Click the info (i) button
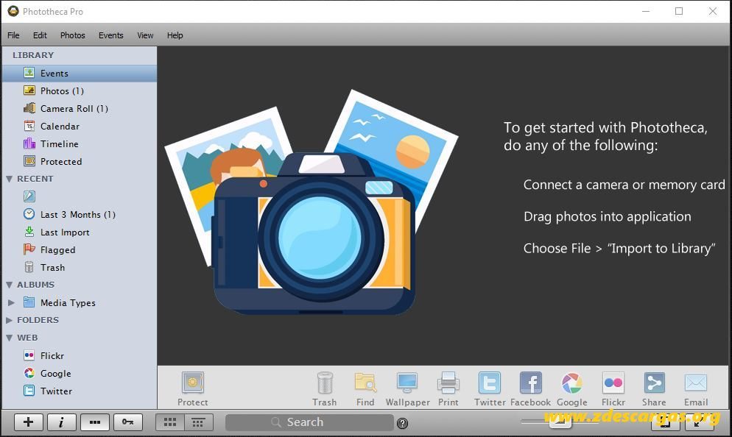 pyautogui.click(x=62, y=422)
